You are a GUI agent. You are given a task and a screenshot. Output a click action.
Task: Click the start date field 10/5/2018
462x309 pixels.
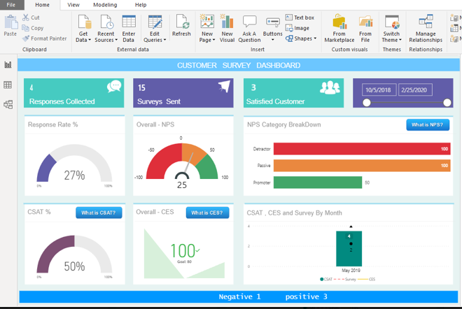(x=380, y=89)
